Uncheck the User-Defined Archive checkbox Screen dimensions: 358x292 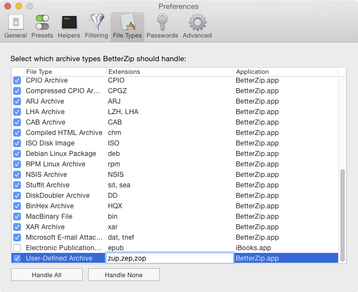[x=17, y=258]
